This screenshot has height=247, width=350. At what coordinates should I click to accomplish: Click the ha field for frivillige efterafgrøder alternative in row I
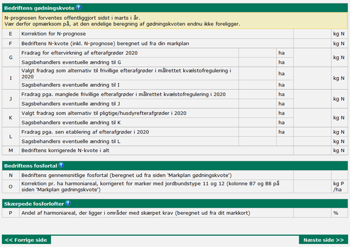click(257, 74)
